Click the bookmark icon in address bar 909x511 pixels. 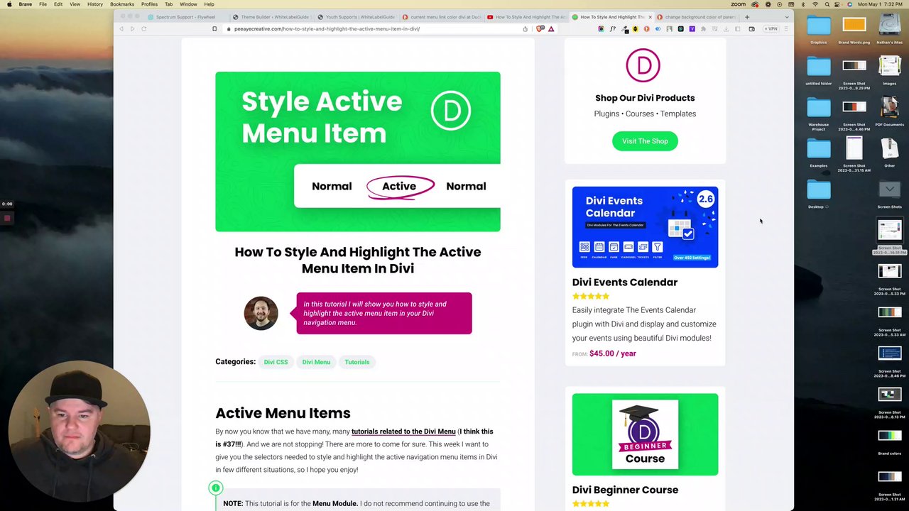(x=214, y=29)
